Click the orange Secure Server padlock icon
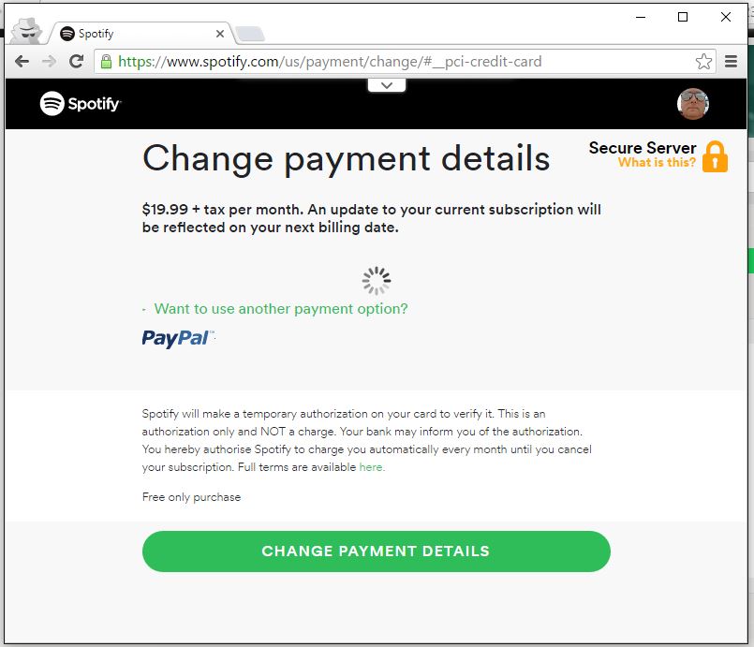Viewport: 754px width, 647px height. (715, 156)
